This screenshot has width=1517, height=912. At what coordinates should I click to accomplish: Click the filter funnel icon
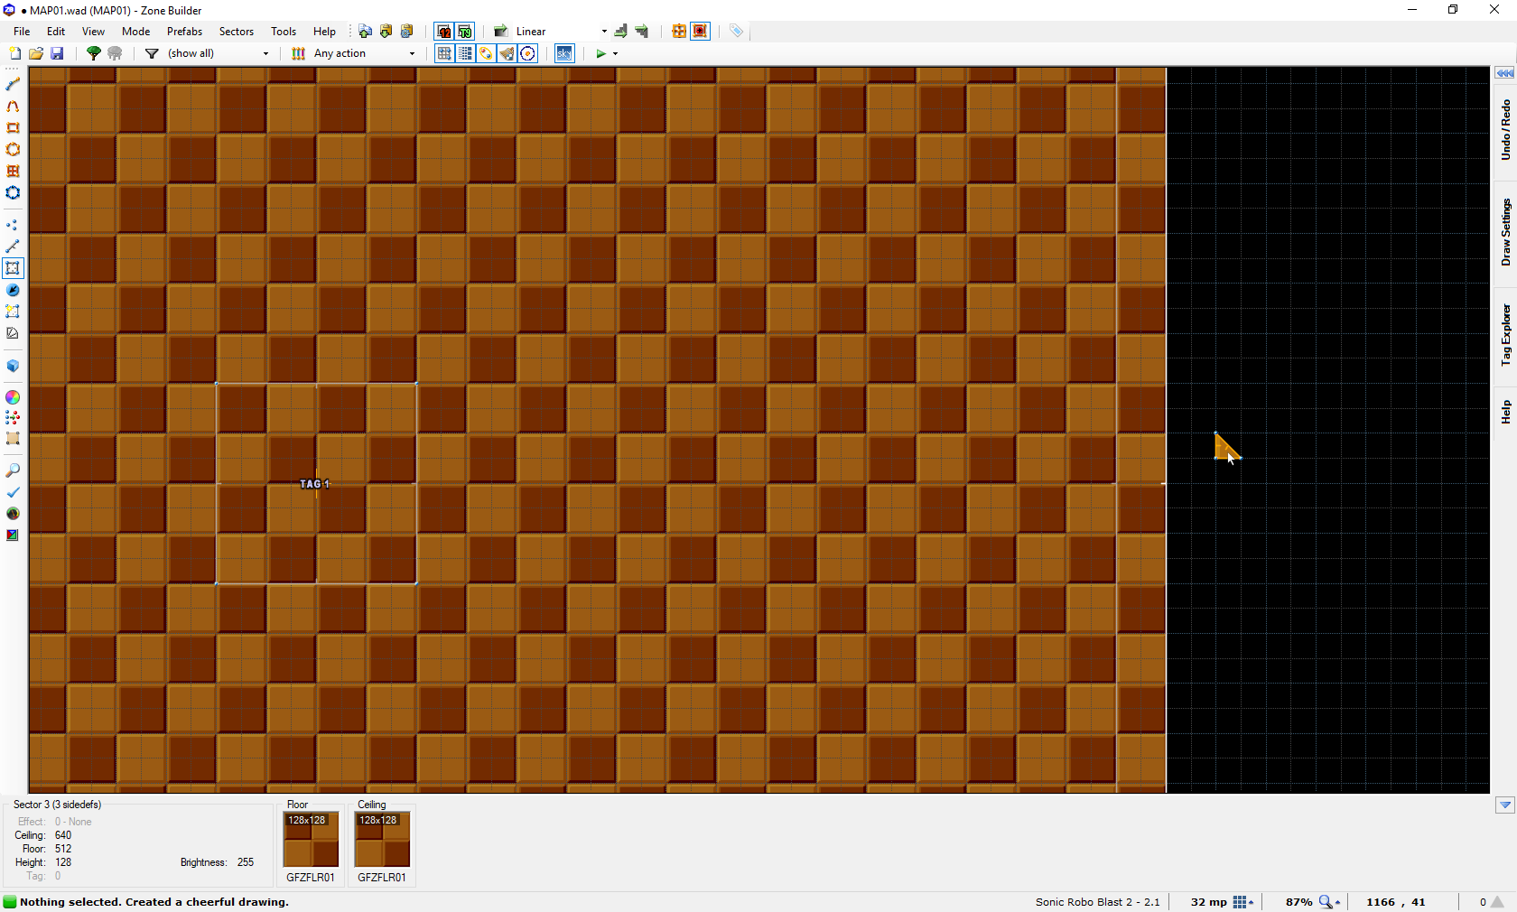[x=152, y=53]
